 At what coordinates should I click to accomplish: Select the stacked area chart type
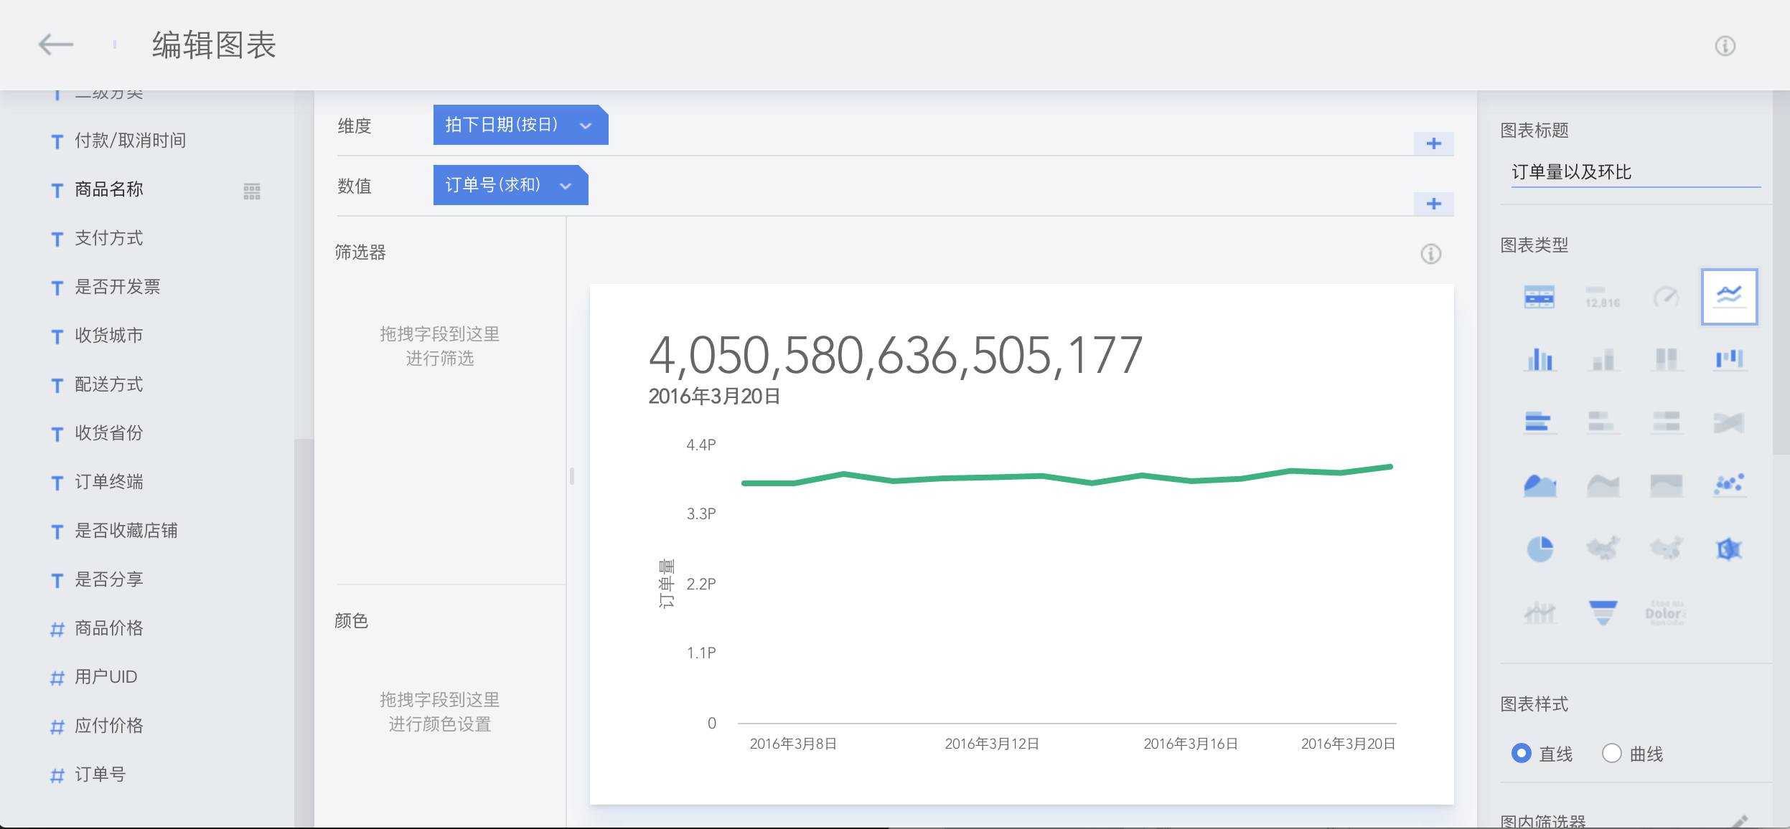tap(1603, 485)
